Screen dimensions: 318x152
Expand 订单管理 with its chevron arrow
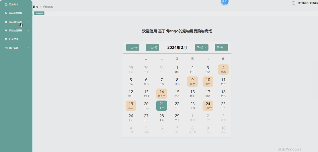click(29, 39)
